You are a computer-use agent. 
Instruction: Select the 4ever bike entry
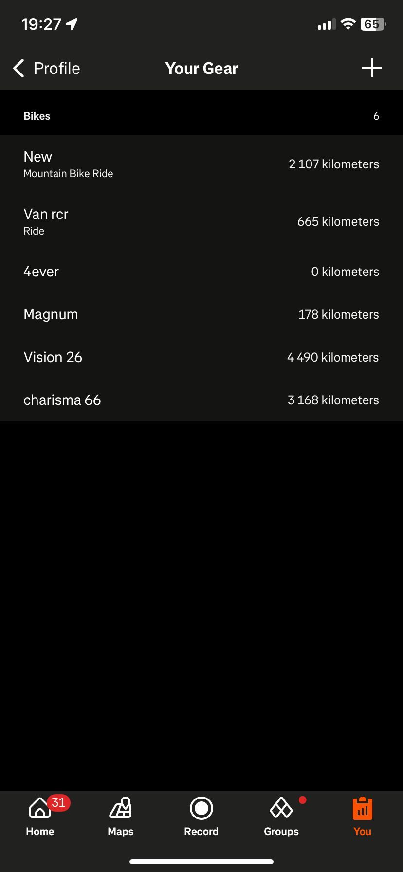(201, 272)
